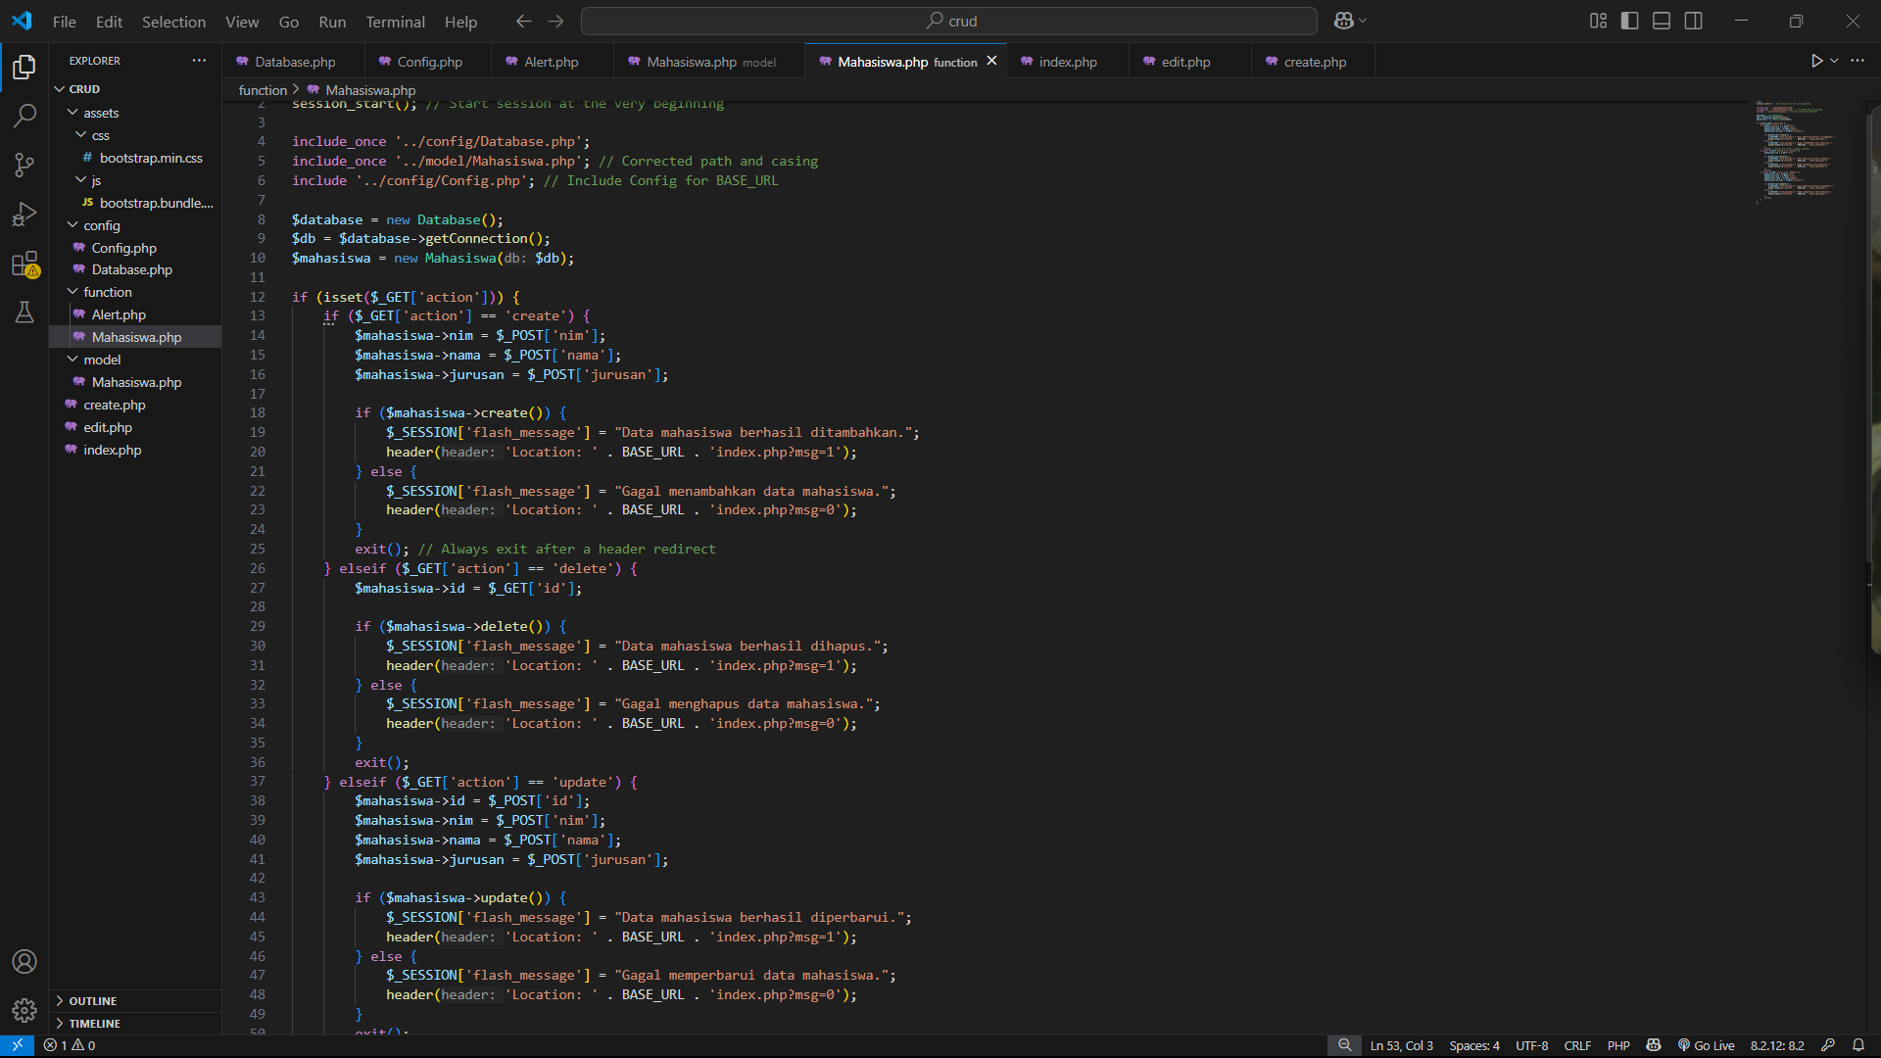Collapse the assets folder in explorer
The height and width of the screenshot is (1058, 1881).
point(100,113)
